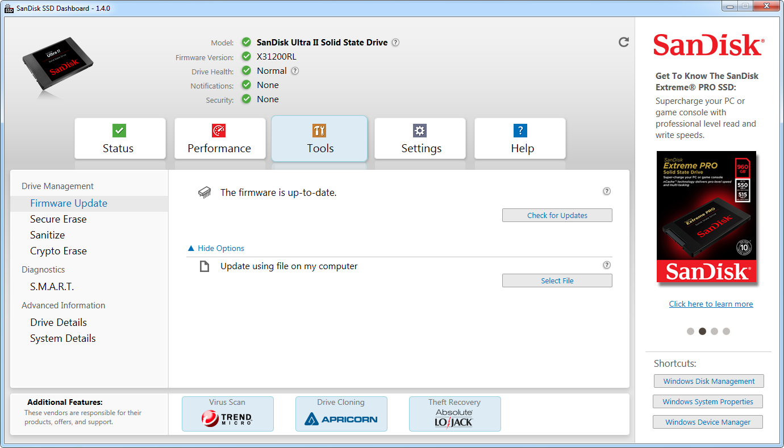Screen dimensions: 784x448
Task: Open the Trend Micro Virus Scan feature
Action: [x=228, y=414]
